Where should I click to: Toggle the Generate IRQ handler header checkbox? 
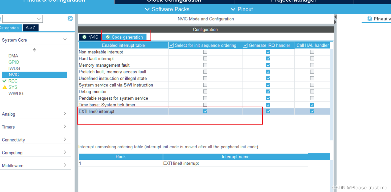click(x=245, y=45)
